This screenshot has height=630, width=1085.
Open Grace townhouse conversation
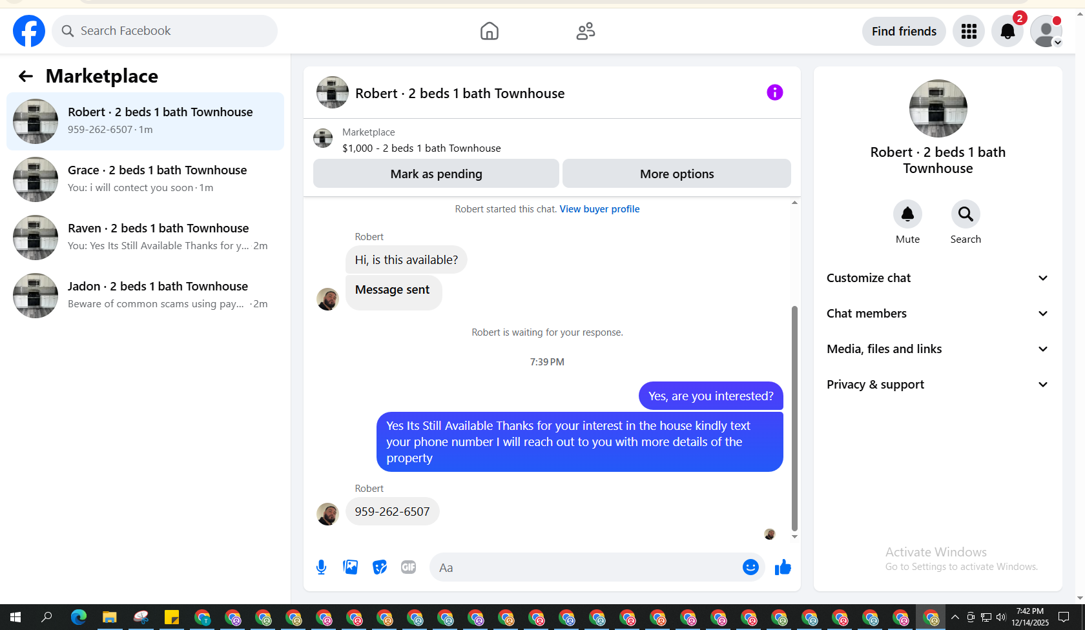(145, 179)
